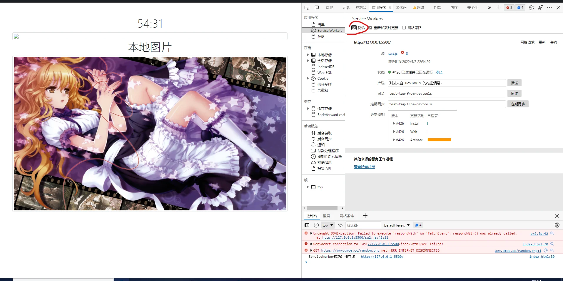Open DevTools settings gear in top toolbar
563x281 pixels.
point(531,8)
